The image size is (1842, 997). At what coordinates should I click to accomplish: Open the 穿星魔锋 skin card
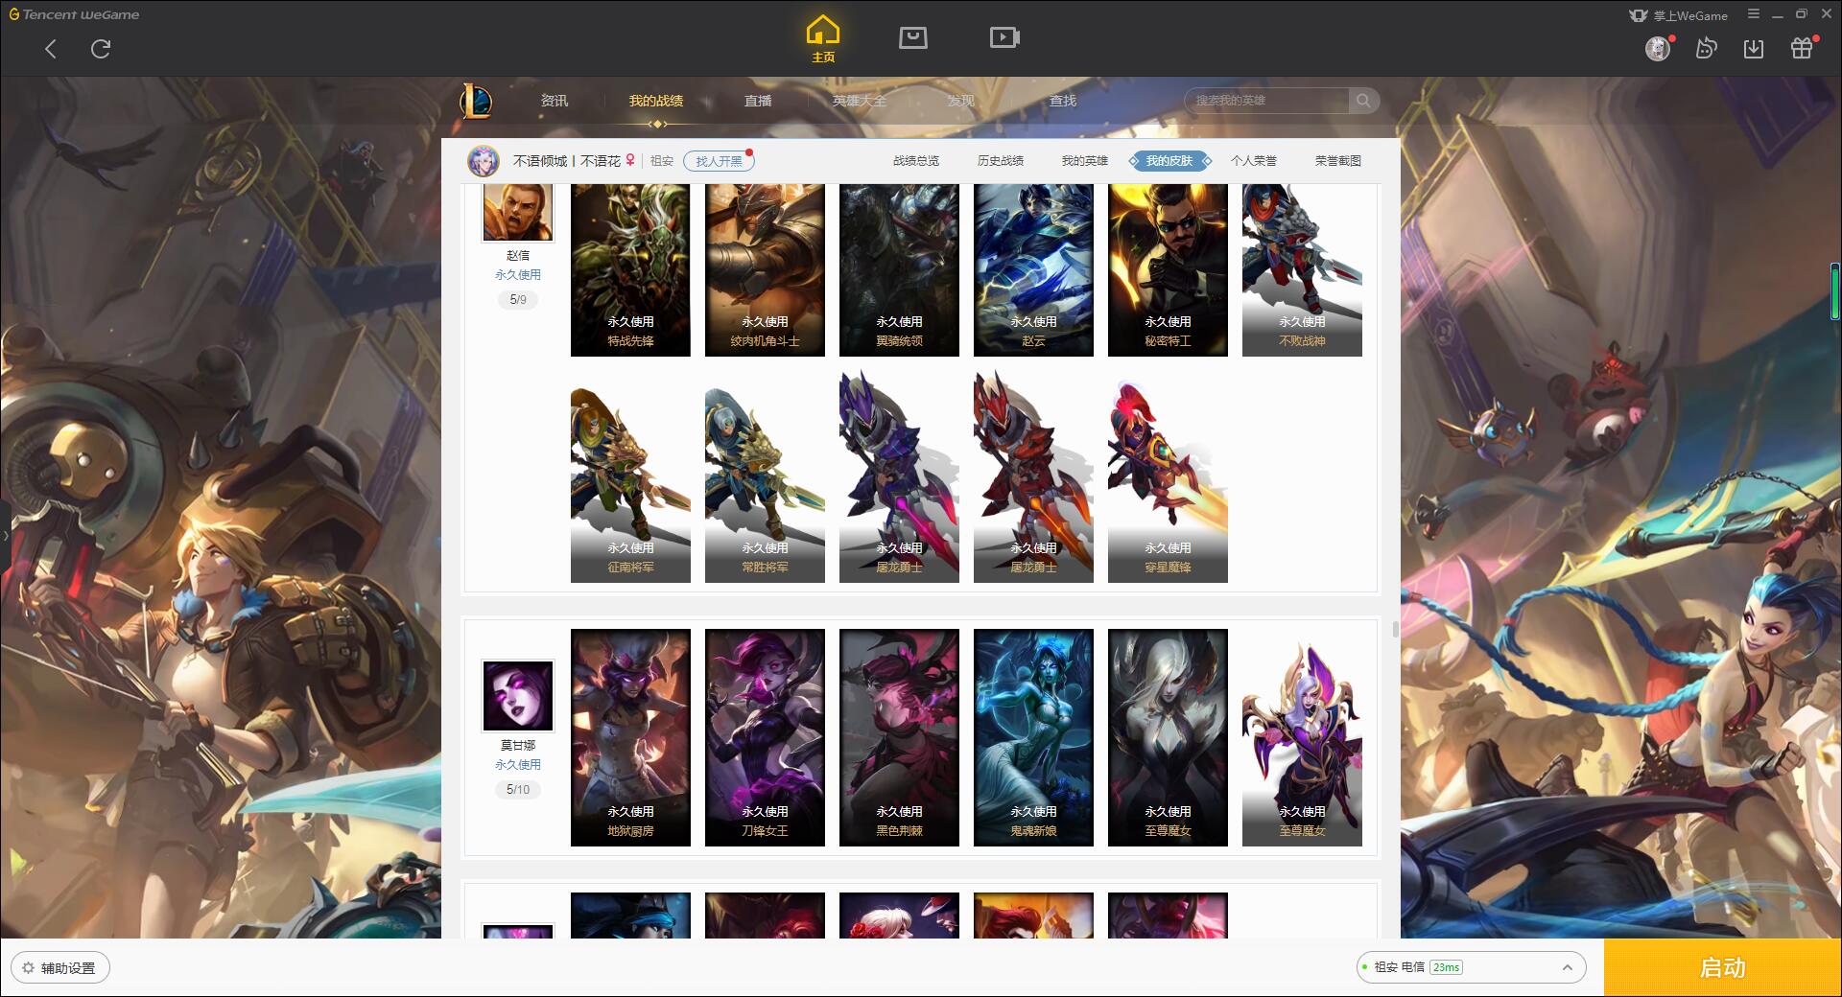pos(1168,476)
